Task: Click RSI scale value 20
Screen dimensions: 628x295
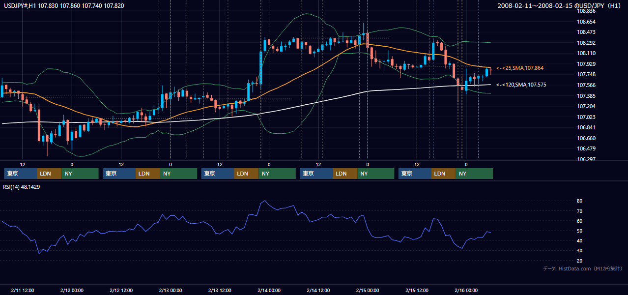Action: point(579,261)
